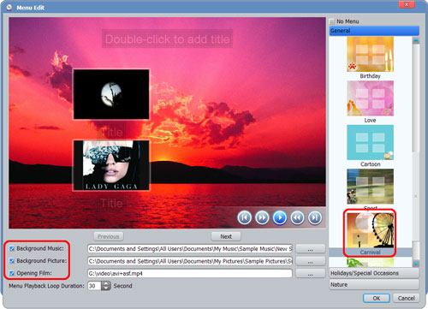This screenshot has width=428, height=309.
Task: Browse for a Background Picture file
Action: pos(311,261)
